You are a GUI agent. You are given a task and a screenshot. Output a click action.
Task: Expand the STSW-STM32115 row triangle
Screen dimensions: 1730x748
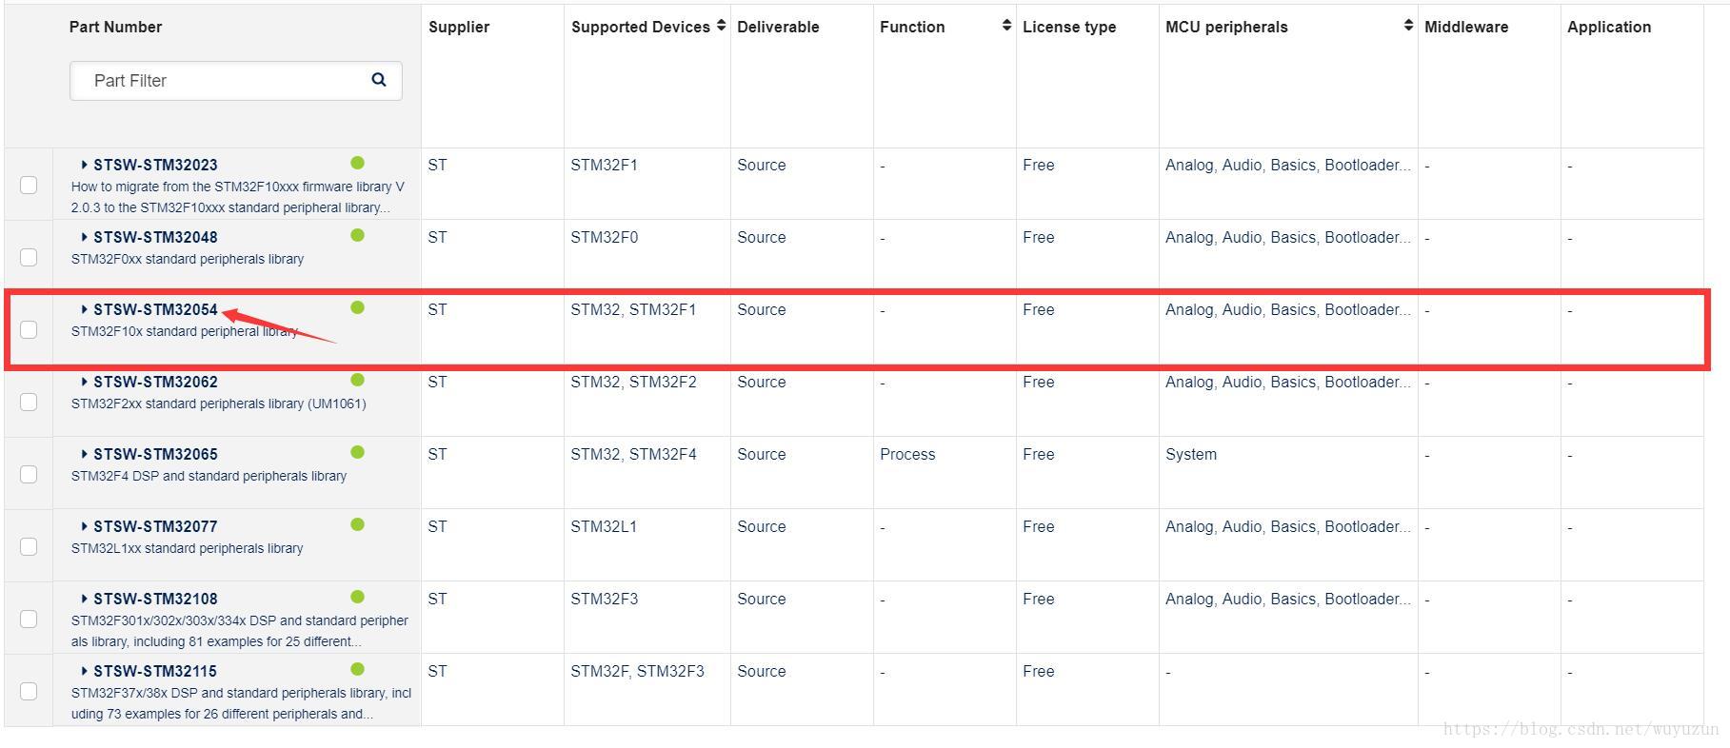click(x=84, y=671)
